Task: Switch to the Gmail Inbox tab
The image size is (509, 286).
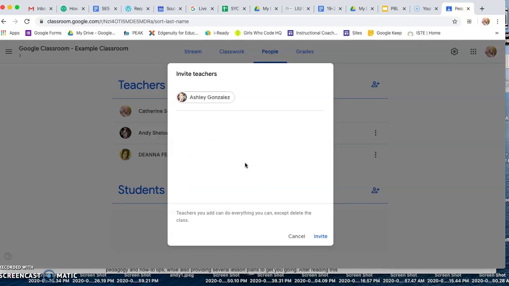Action: (x=40, y=8)
